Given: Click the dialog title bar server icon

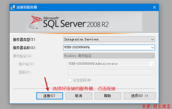Looking at the screenshot, I should point(13,7).
